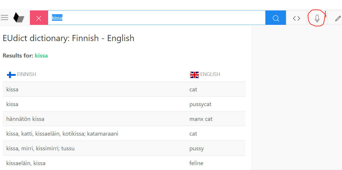Click in the search field containing kissa
The image size is (342, 170).
tap(157, 18)
